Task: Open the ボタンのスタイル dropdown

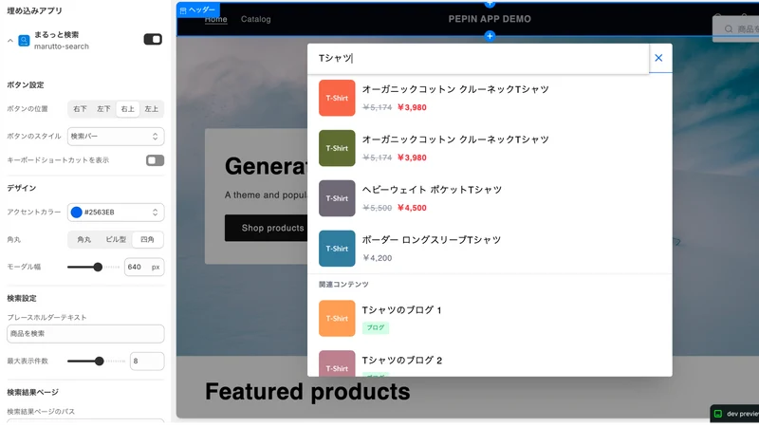Action: pos(116,137)
